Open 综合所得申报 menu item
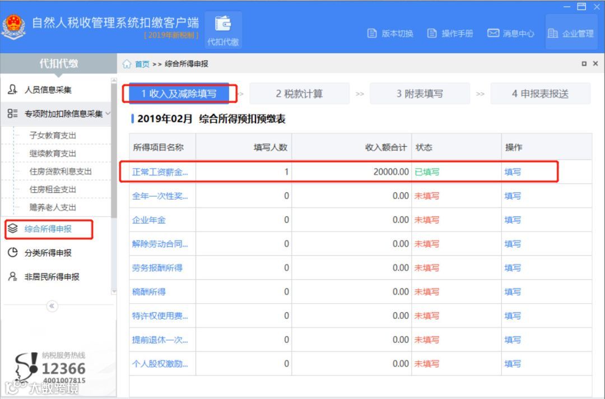This screenshot has width=605, height=399. point(49,229)
